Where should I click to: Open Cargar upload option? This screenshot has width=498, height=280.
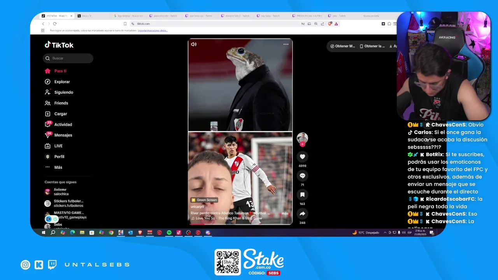tap(60, 114)
